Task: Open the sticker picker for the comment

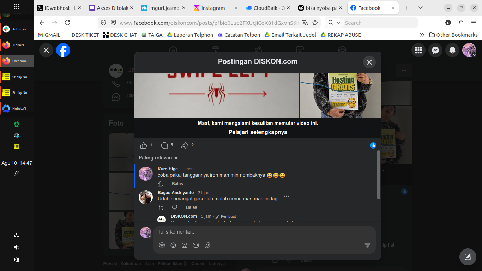Action: tap(207, 245)
